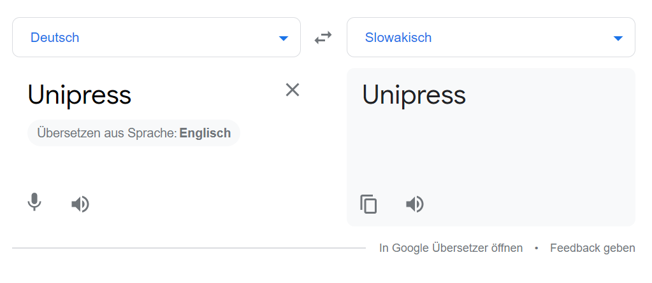Open "In Google Übersetzer öffnen" link
This screenshot has height=283, width=652.
[x=451, y=248]
